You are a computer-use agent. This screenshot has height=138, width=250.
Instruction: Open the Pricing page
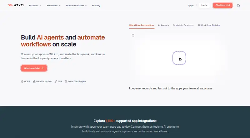point(96,5)
